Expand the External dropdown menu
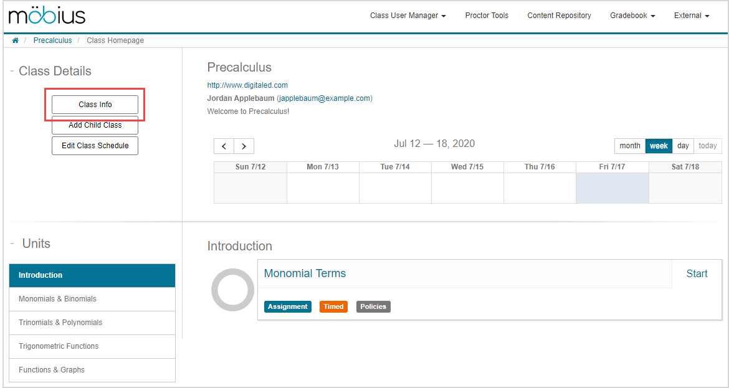The width and height of the screenshot is (729, 388). click(x=691, y=16)
